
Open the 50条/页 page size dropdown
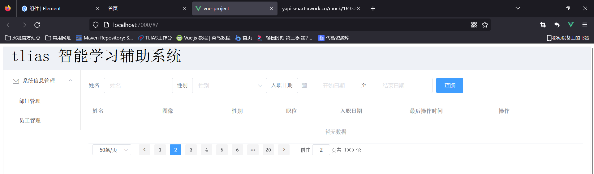click(112, 150)
